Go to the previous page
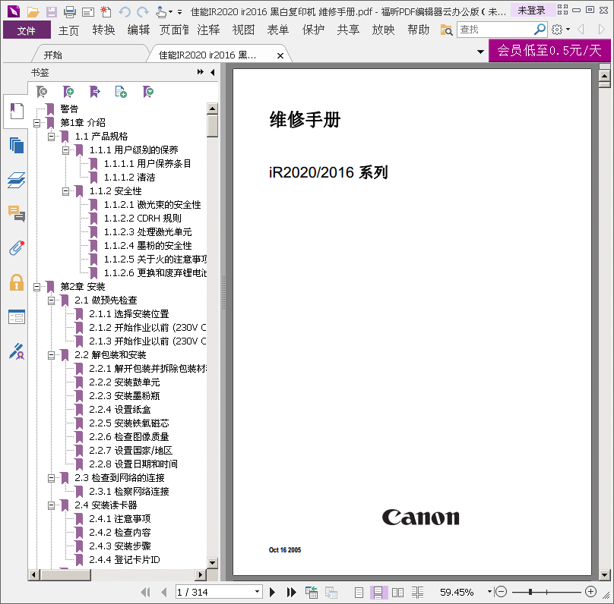The width and height of the screenshot is (614, 604). (163, 592)
